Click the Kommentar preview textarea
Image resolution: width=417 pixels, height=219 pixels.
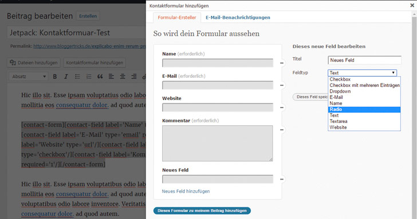pyautogui.click(x=218, y=144)
